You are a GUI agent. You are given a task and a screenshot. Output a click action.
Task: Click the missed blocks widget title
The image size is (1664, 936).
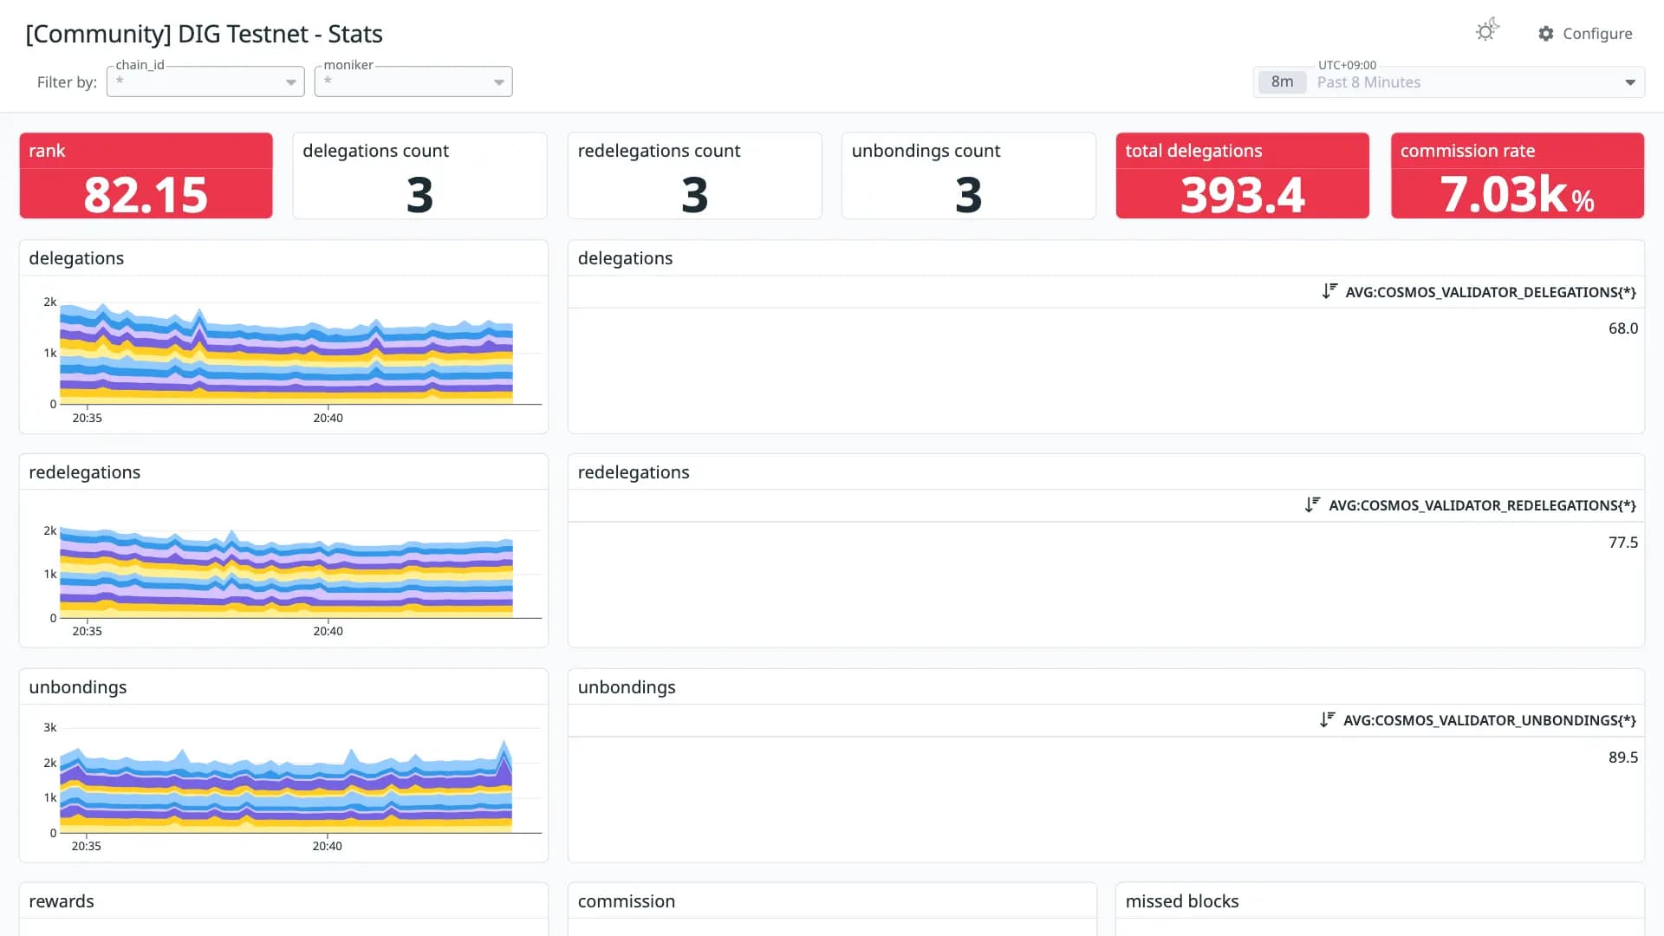pyautogui.click(x=1182, y=901)
